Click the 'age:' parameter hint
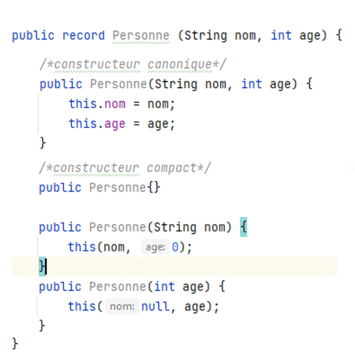Viewport: 355px width, 362px height. [155, 247]
